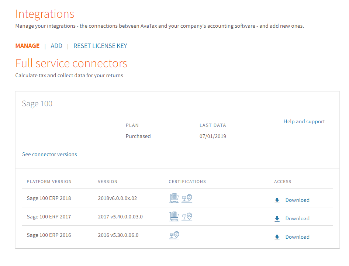Click the Purchased plan value
The image size is (349, 266).
pos(138,136)
